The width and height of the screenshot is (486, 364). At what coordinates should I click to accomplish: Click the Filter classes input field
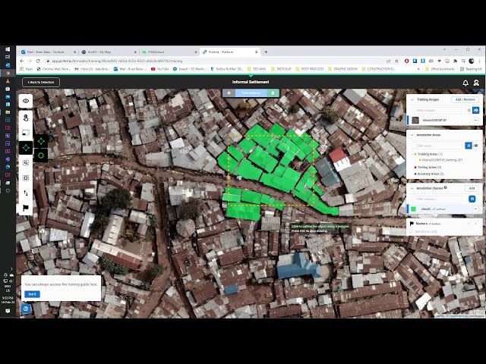tap(437, 199)
